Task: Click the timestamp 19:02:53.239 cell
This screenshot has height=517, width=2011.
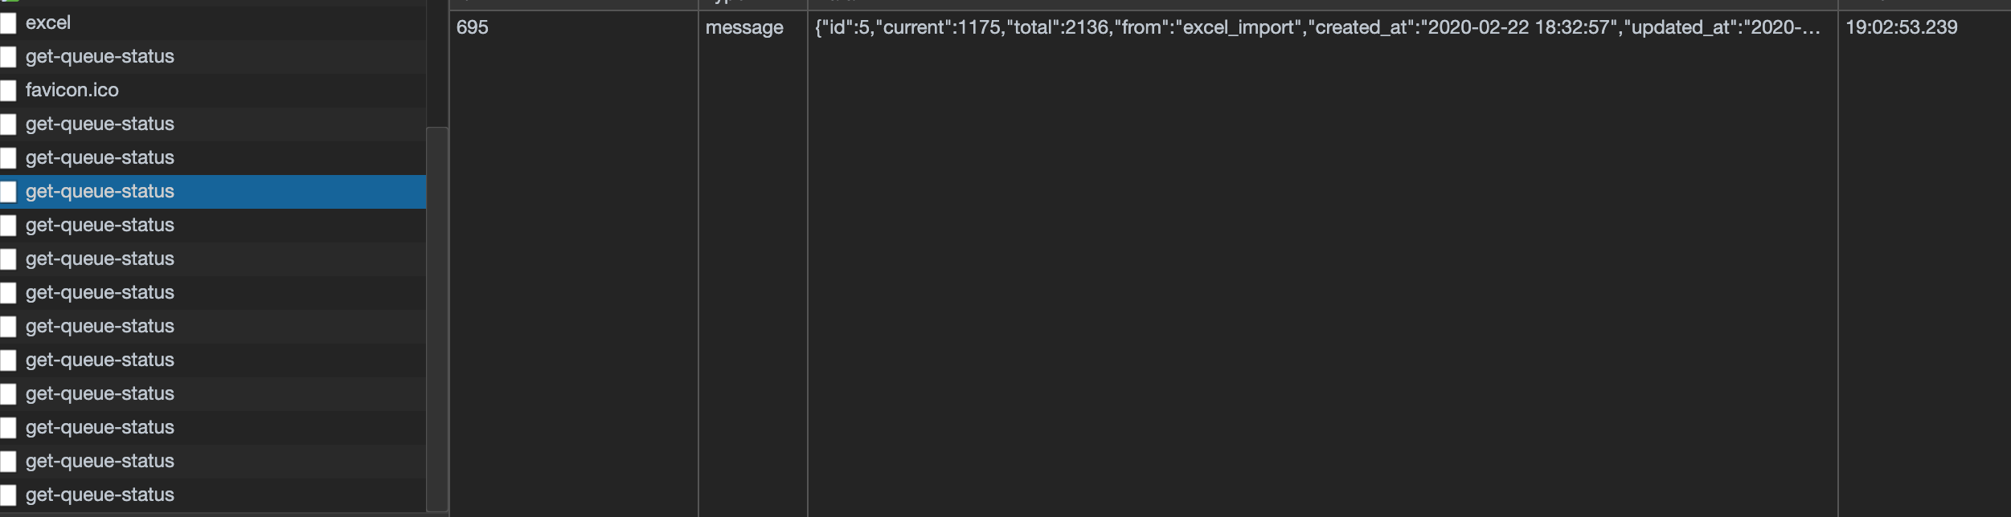Action: (1901, 28)
